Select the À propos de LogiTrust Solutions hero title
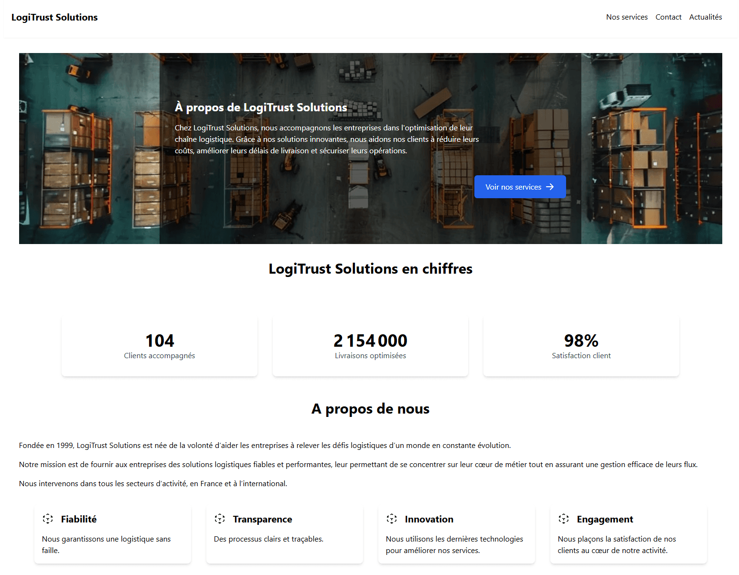Viewport: 739px width, 575px height. [261, 107]
